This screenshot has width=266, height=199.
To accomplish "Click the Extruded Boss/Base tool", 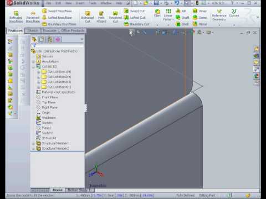I will [16, 17].
